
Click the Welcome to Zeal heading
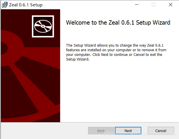[118, 23]
